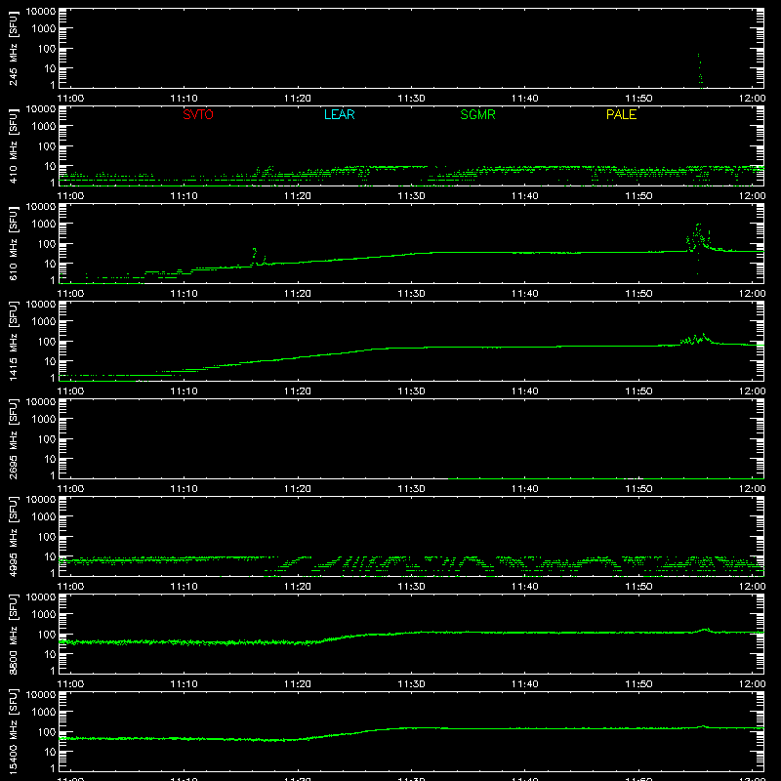Click the 4995 MHz [SFU] axis label
This screenshot has height=781, width=781.
[13, 536]
